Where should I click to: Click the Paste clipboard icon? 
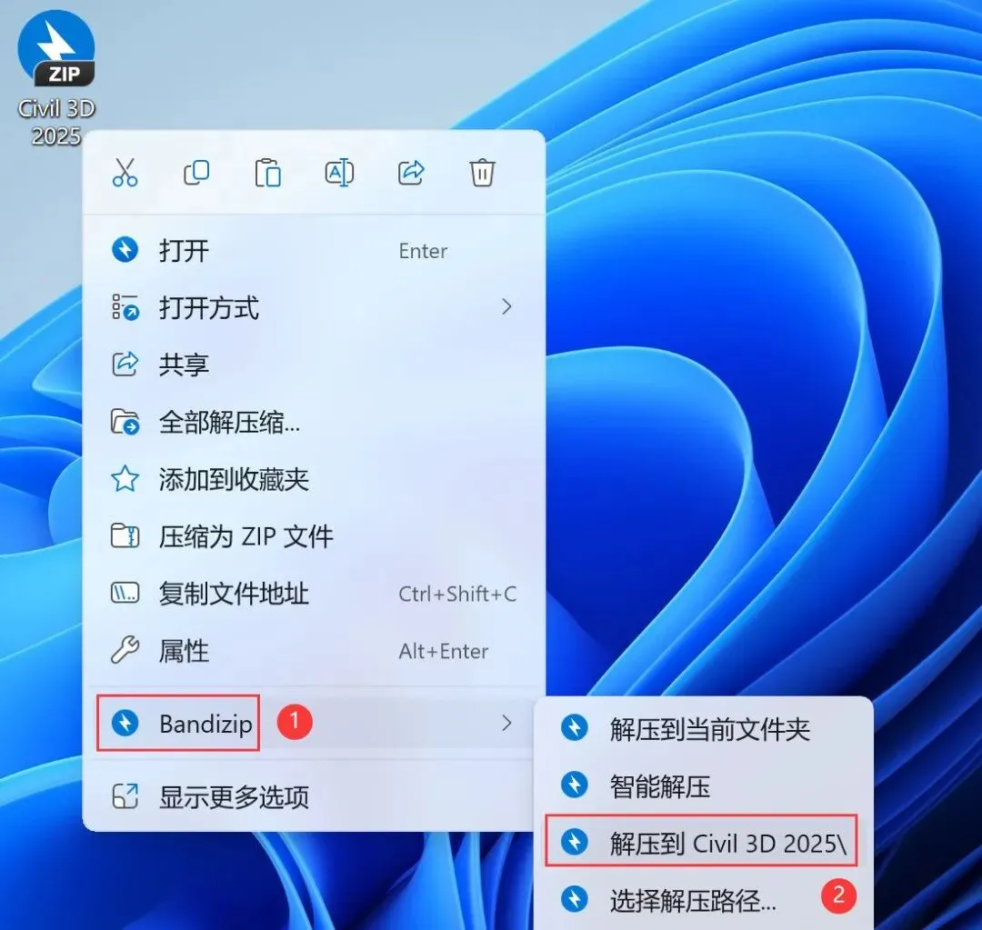[268, 173]
